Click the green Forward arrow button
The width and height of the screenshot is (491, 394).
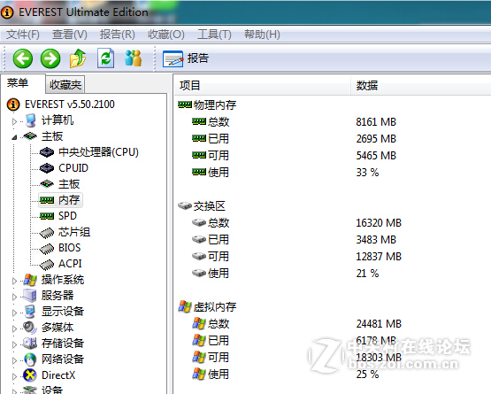pyautogui.click(x=50, y=58)
